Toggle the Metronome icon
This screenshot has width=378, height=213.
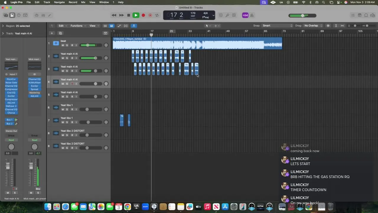coord(252,15)
